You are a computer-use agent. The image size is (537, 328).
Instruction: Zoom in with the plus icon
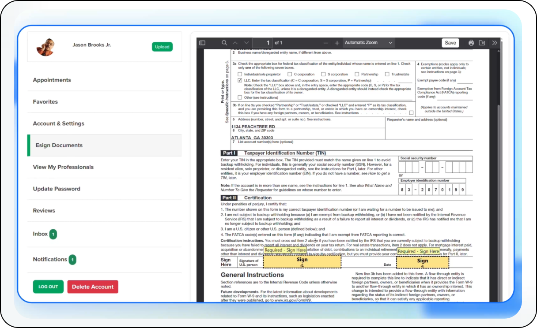click(x=337, y=43)
